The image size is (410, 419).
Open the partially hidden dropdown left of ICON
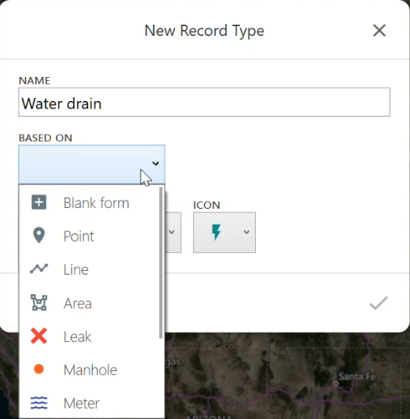click(173, 232)
